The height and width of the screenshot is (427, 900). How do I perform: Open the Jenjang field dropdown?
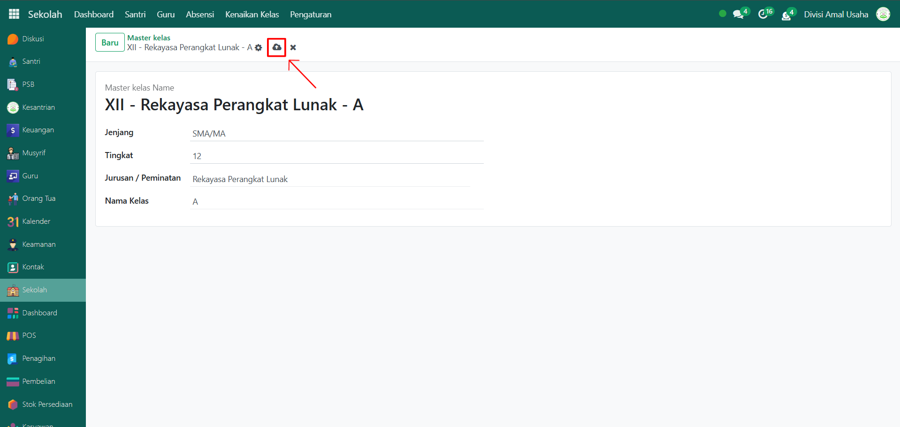pos(336,134)
